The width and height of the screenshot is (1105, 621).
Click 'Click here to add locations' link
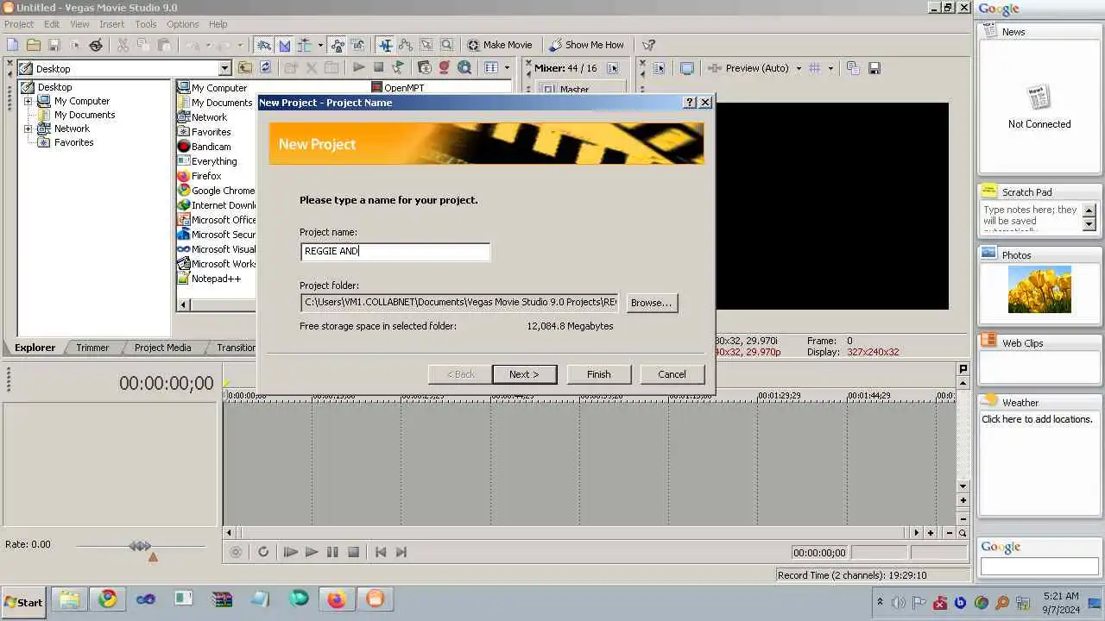click(1037, 419)
